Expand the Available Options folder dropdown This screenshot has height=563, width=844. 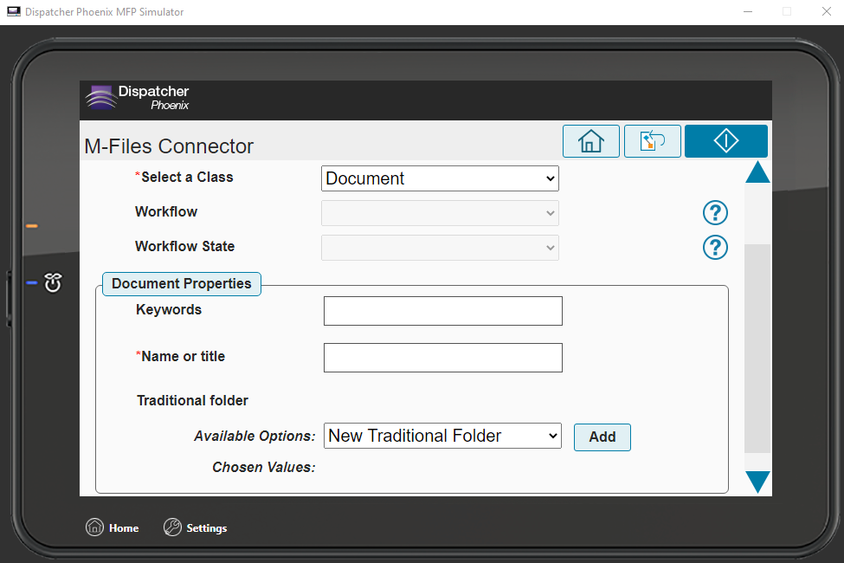tap(442, 436)
